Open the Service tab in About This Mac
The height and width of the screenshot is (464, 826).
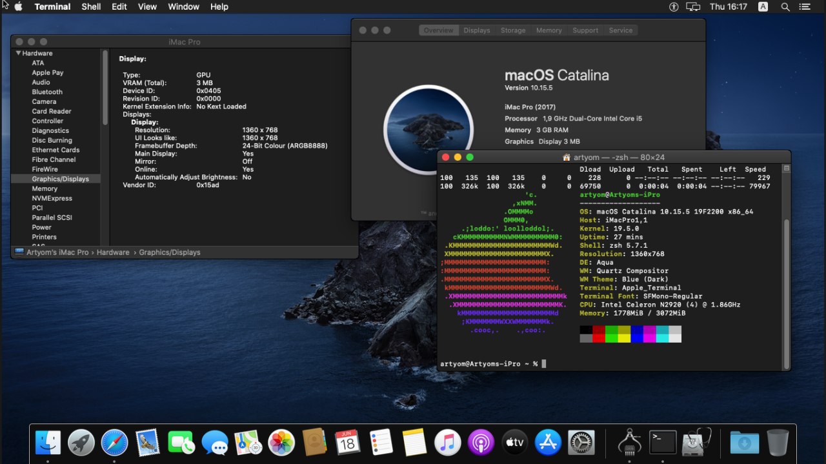(x=621, y=30)
